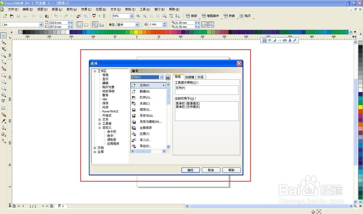Screen dimensions: 363x214
Task: Click the 转换 toolbar item
Action: 229,16
